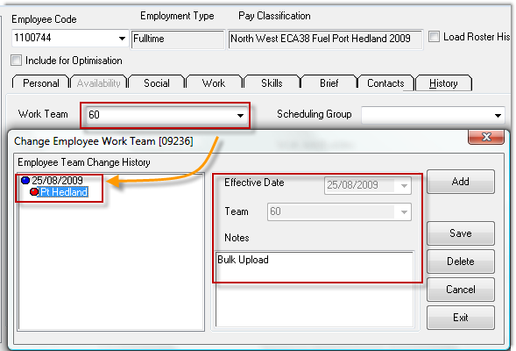
Task: Open the Employee Code dropdown
Action: click(x=122, y=39)
